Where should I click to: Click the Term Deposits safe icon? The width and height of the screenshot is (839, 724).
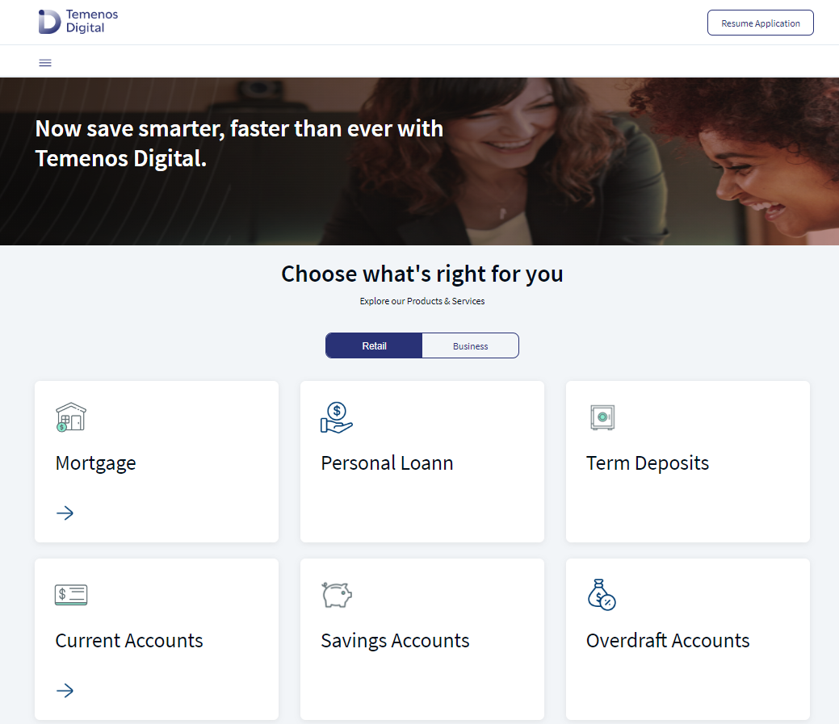click(602, 417)
